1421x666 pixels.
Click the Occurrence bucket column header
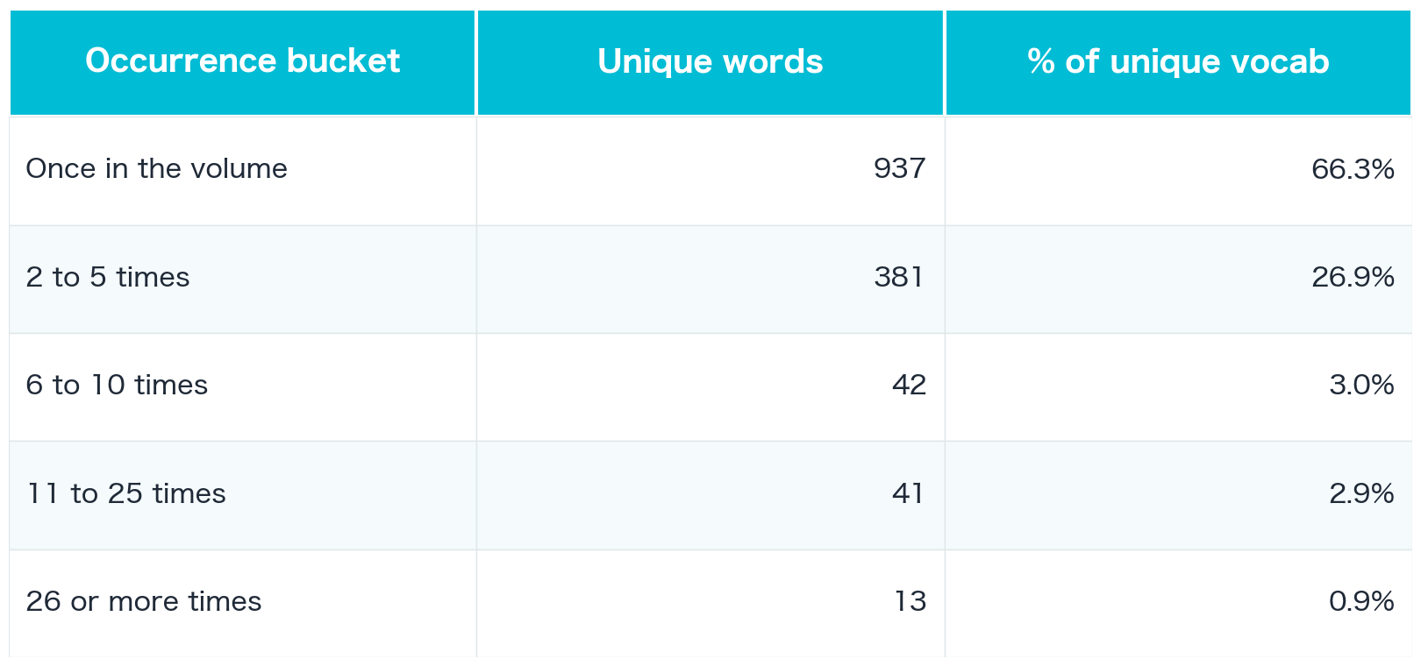tap(242, 61)
